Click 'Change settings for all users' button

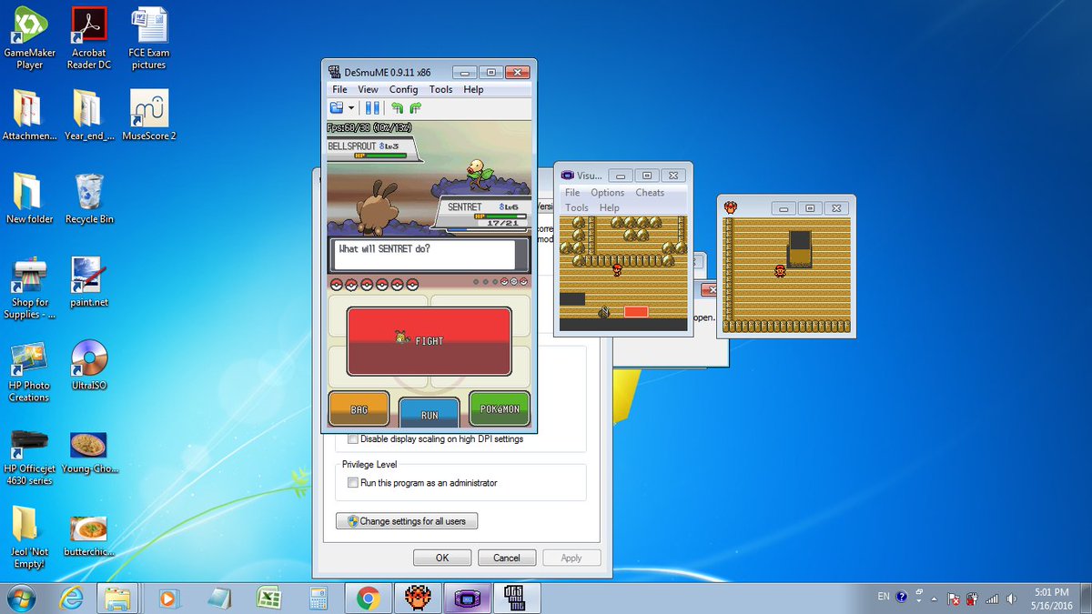[407, 521]
